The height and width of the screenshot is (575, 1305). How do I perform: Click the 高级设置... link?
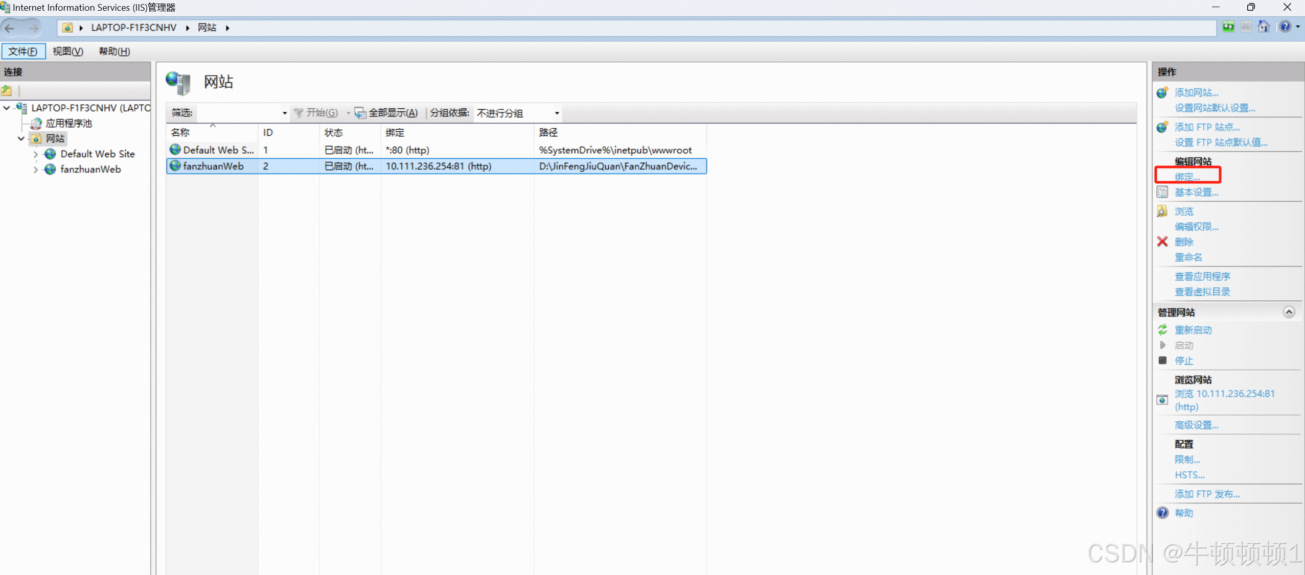(x=1196, y=425)
